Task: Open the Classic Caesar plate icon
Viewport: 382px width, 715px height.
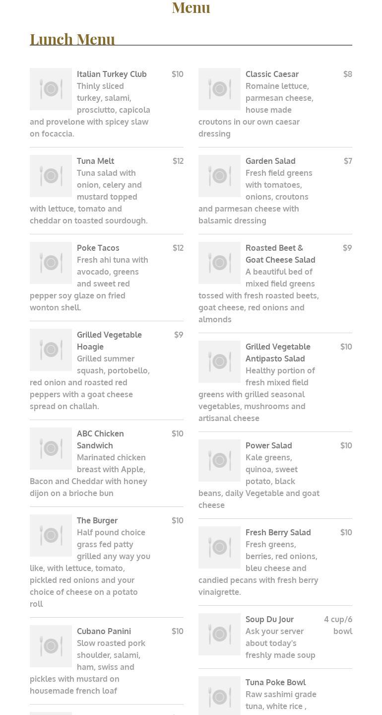Action: click(x=219, y=89)
